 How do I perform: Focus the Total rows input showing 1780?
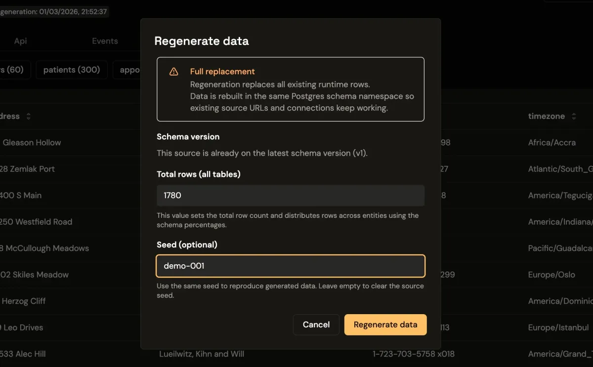tap(291, 196)
